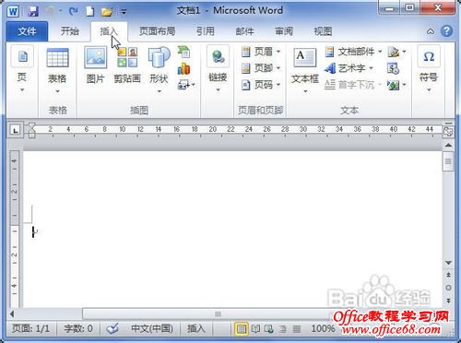Click the tab stop selector at ruler corner
Screen dimensions: 461x343
[x=15, y=130]
